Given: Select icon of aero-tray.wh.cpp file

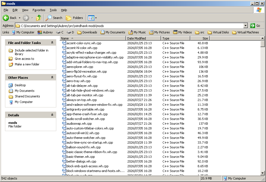Looking at the screenshot, I should coord(64,81).
